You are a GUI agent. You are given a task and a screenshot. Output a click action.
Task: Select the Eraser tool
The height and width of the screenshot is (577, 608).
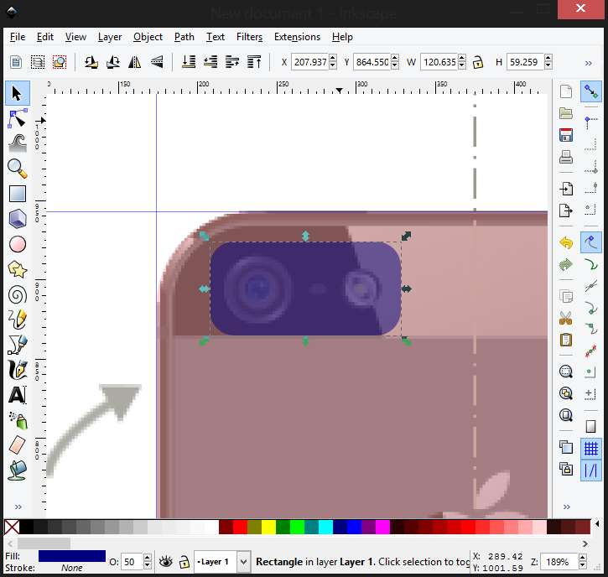point(17,445)
